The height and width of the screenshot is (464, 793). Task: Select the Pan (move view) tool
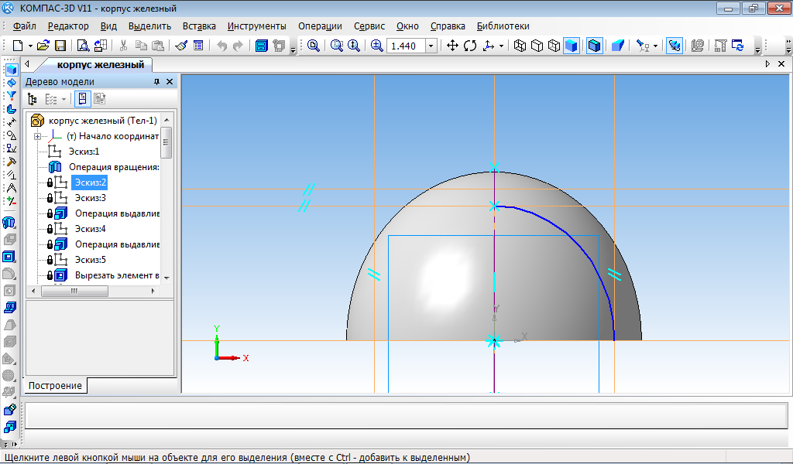point(453,46)
